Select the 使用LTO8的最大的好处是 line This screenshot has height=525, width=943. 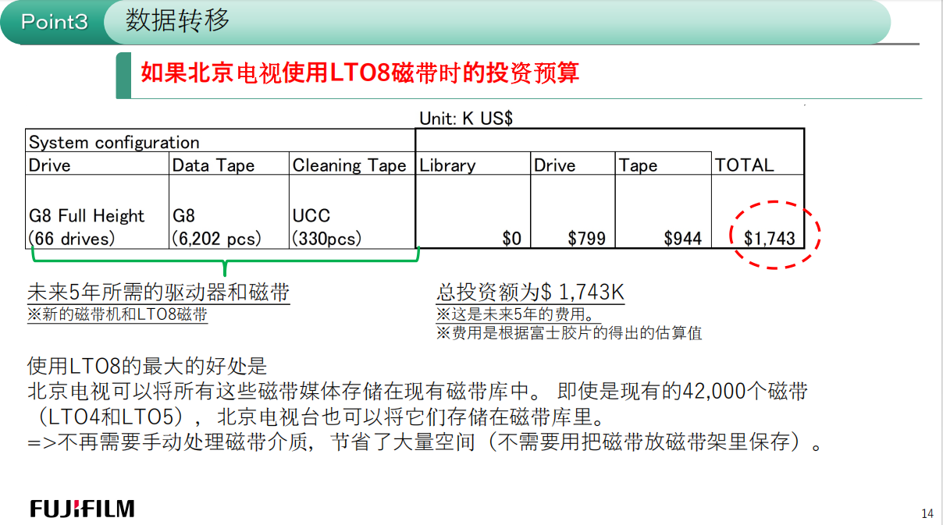tap(148, 365)
